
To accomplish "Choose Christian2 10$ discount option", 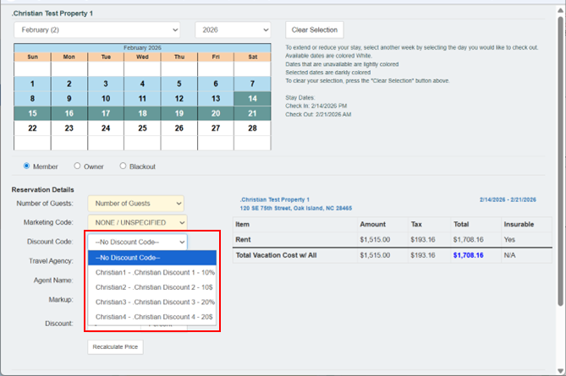I will coord(154,287).
